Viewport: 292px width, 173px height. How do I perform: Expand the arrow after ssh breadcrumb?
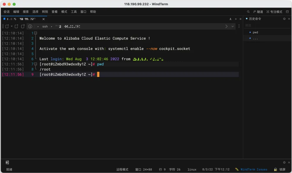coord(52,26)
